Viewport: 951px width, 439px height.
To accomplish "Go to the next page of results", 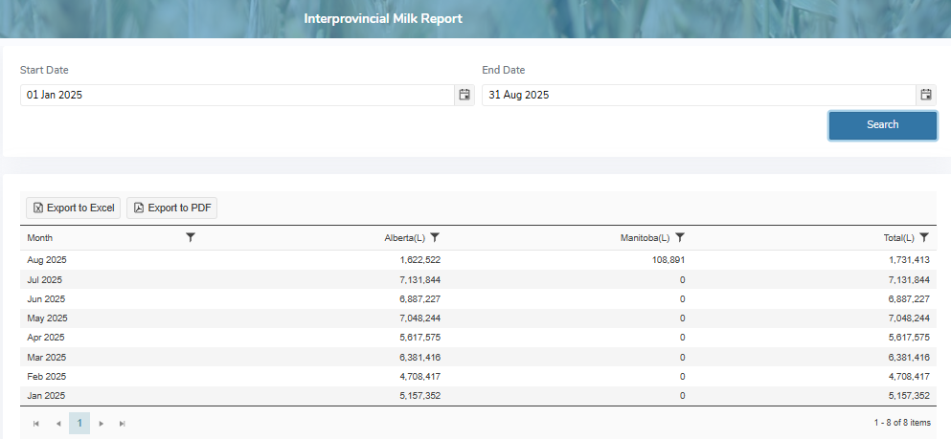I will (x=101, y=423).
